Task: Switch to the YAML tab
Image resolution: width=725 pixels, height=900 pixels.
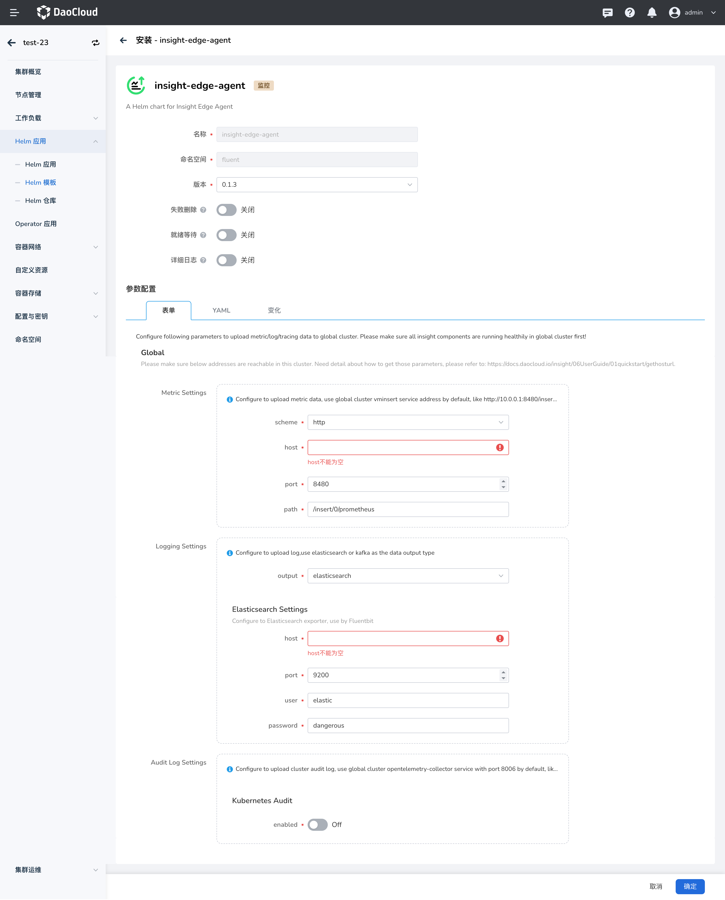Action: click(221, 310)
